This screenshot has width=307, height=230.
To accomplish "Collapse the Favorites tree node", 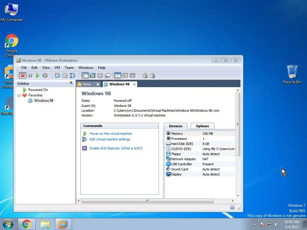I will point(19,96).
